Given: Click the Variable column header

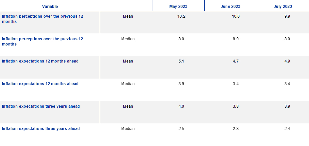Looking at the screenshot, I should [50, 7].
